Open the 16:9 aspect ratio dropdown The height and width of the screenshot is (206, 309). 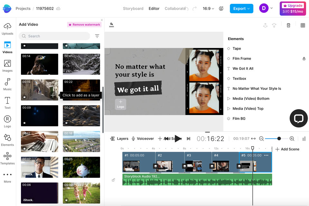click(x=208, y=8)
